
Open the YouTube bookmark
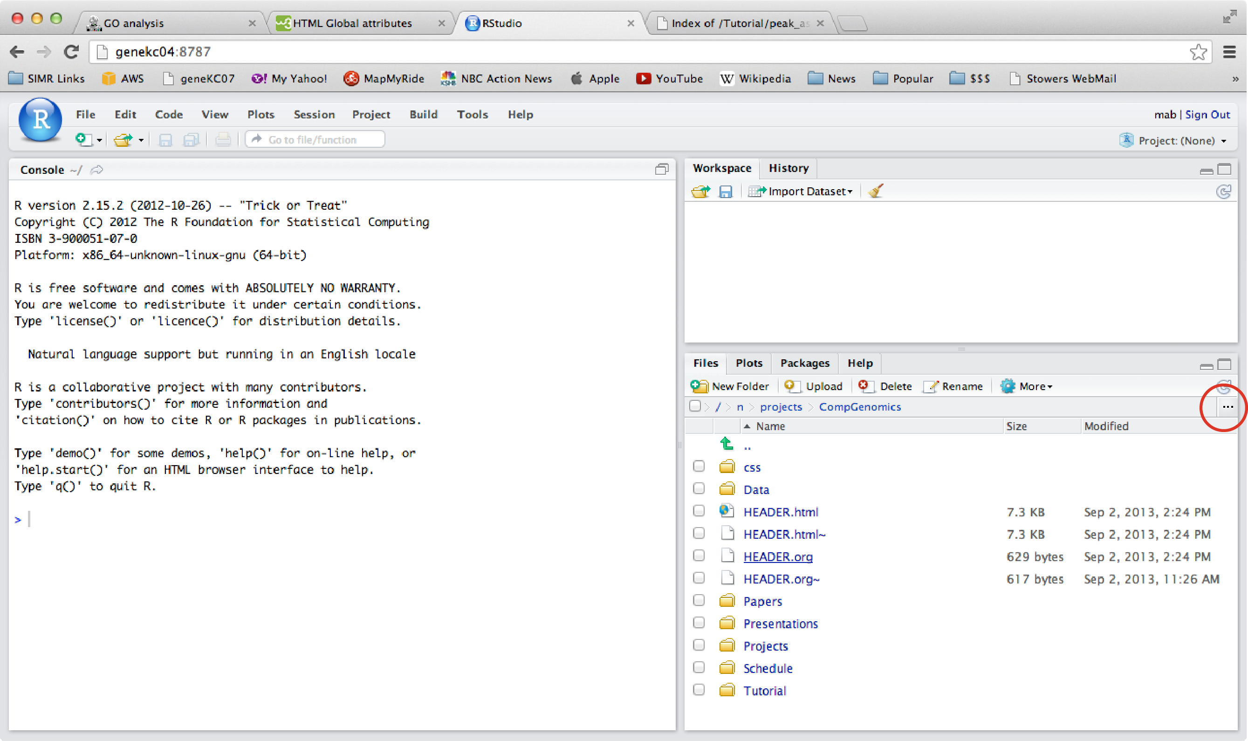[669, 78]
